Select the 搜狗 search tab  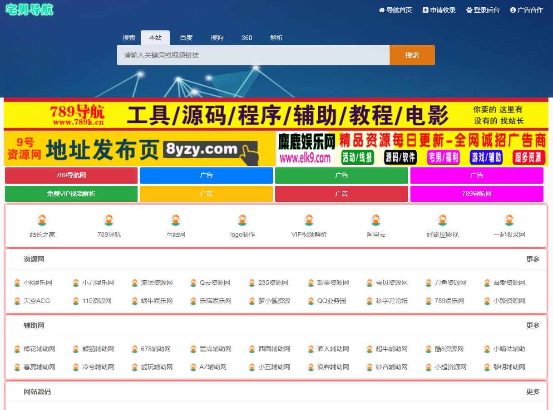[x=217, y=38]
